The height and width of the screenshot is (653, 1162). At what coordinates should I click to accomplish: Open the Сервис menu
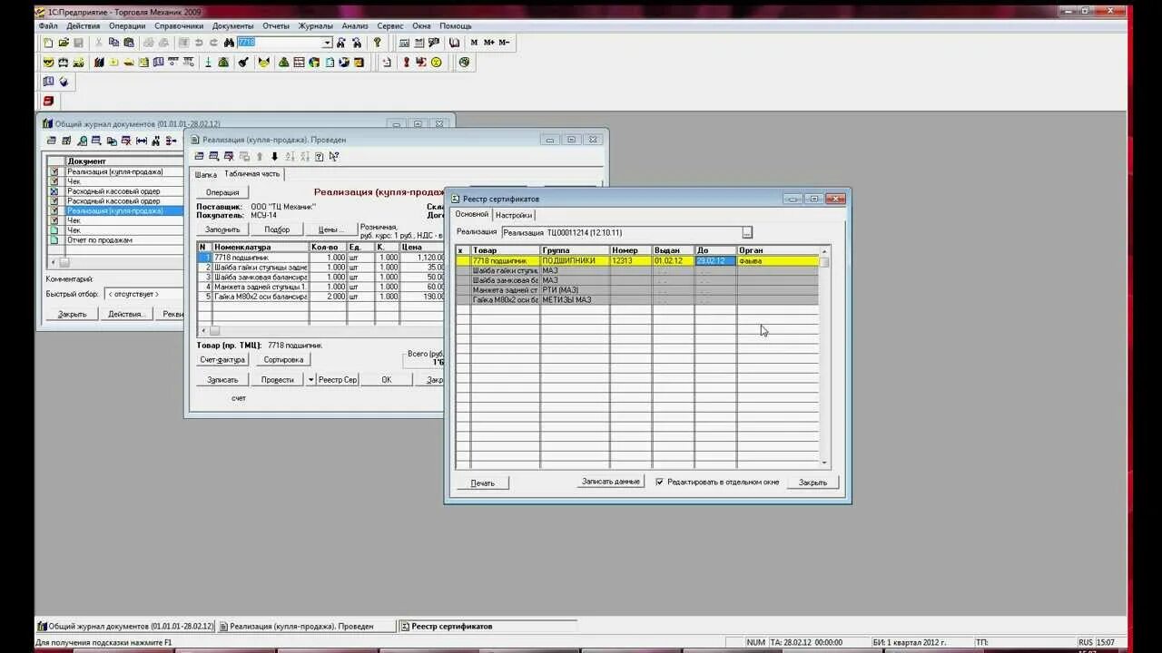click(x=390, y=26)
